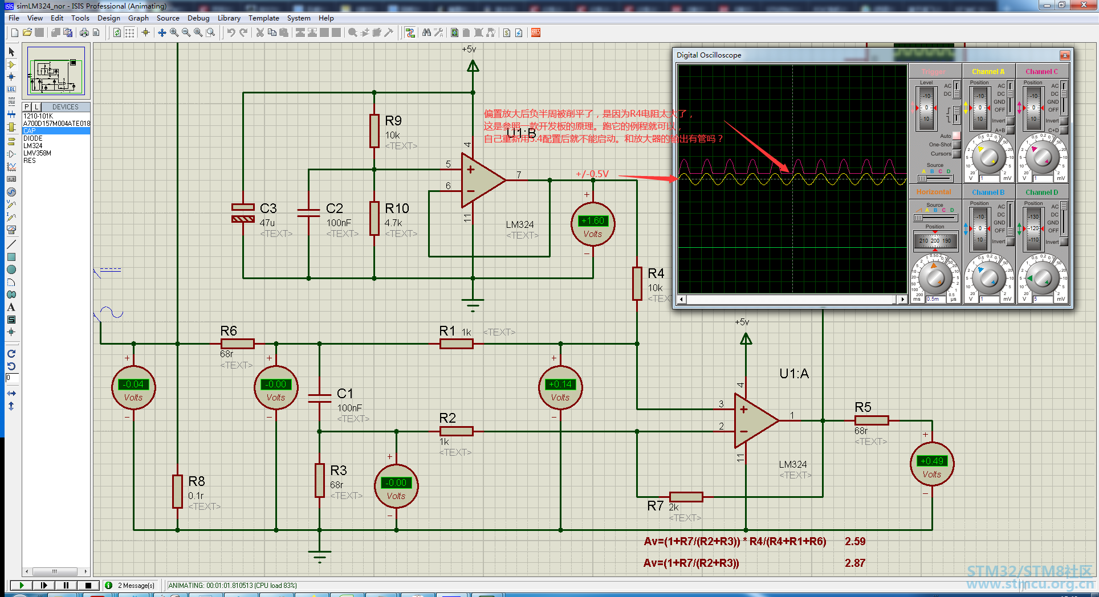Click the L library manage button

click(x=36, y=107)
